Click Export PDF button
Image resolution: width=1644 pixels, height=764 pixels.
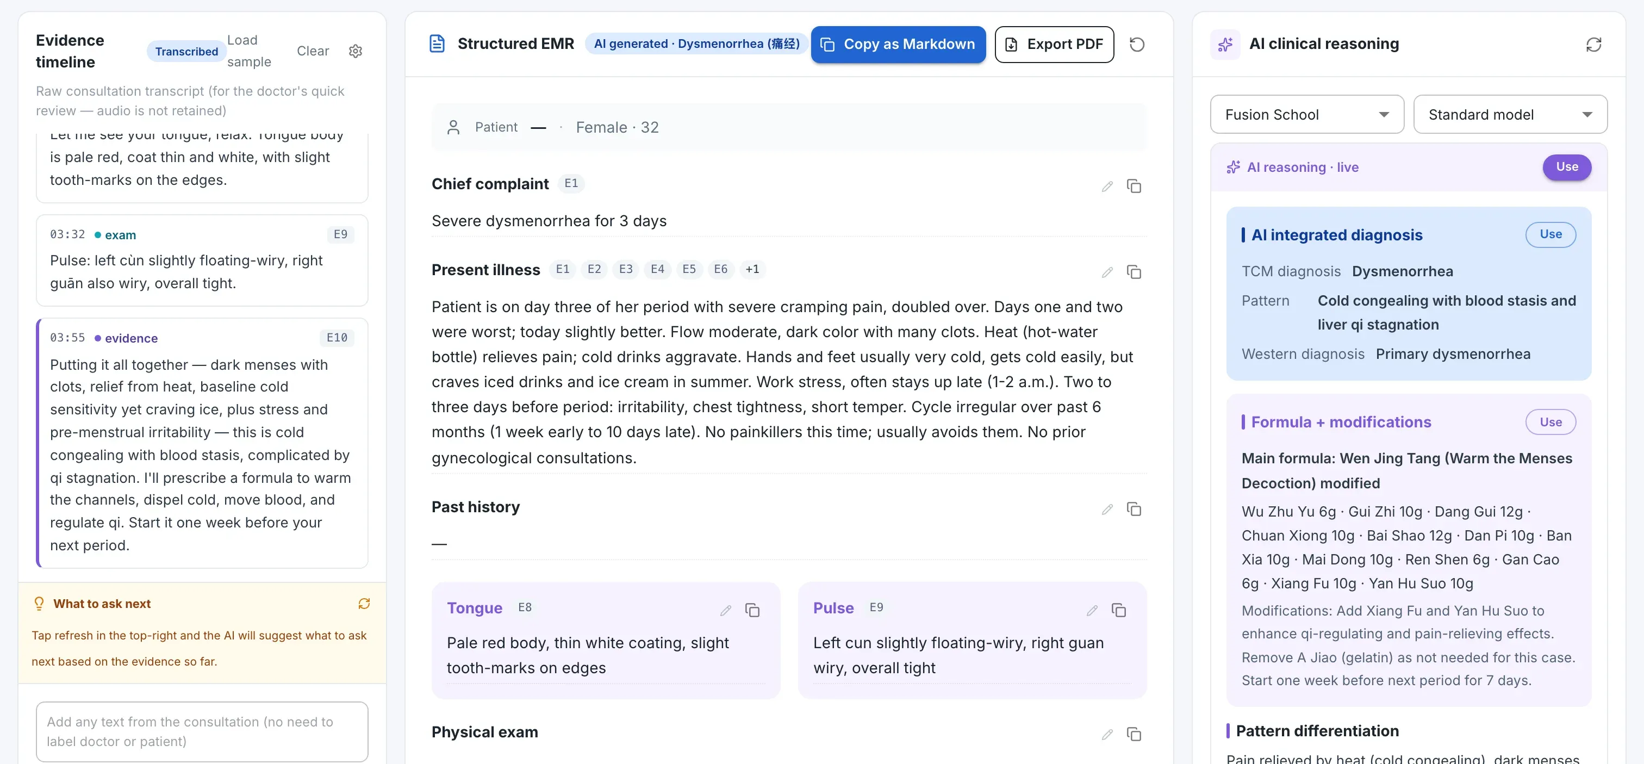[1054, 45]
